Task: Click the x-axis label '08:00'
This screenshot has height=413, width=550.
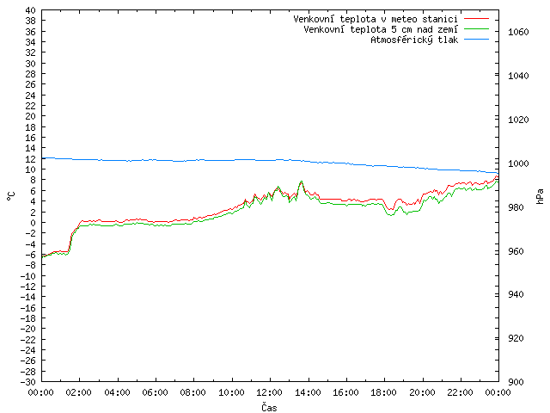Action: (193, 392)
